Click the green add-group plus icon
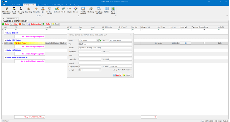The height and width of the screenshot is (122, 230). point(100,40)
